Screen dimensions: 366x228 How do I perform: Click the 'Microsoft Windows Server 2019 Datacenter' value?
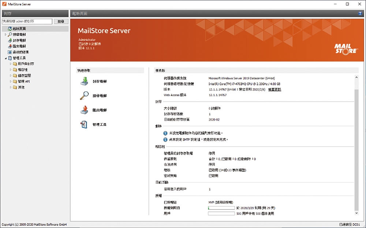242,78
